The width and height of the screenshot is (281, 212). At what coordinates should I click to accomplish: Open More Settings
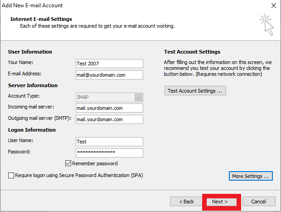[251, 176]
